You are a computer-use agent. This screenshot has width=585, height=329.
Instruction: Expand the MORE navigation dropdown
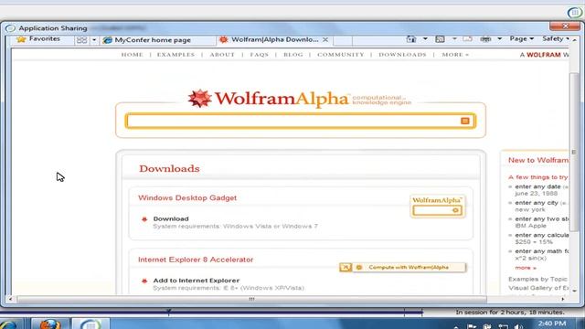(455, 55)
